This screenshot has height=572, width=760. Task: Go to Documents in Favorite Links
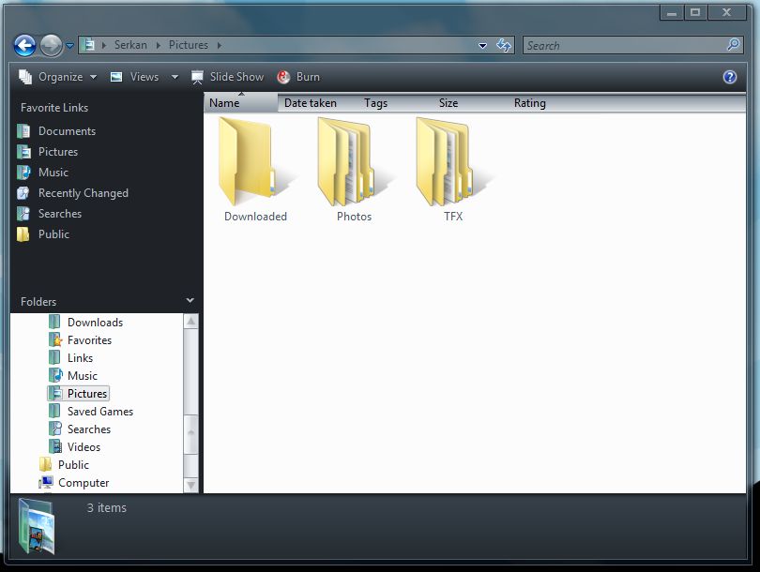coord(67,131)
